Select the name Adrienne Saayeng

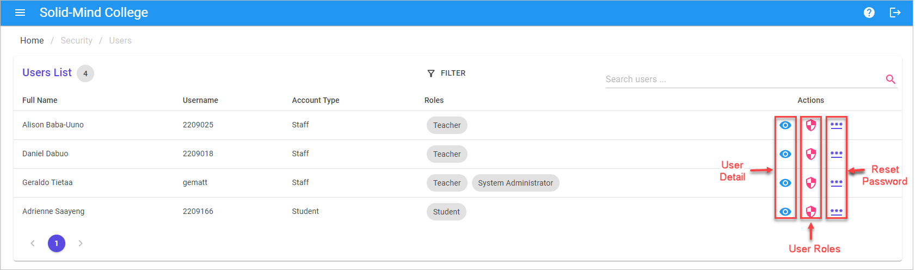pos(53,211)
